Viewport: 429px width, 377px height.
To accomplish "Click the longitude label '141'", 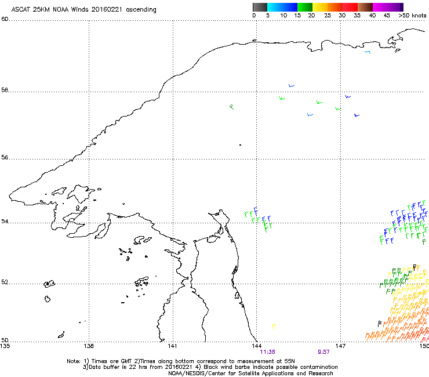I will click(x=172, y=346).
